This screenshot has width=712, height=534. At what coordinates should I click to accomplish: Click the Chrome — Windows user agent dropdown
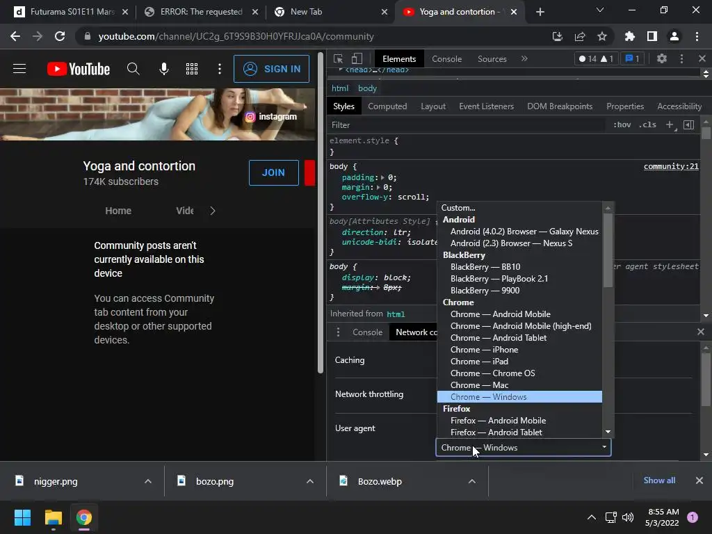coord(523,448)
